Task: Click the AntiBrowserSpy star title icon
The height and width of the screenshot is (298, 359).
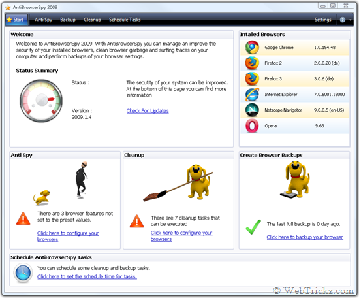Action: [x=8, y=8]
